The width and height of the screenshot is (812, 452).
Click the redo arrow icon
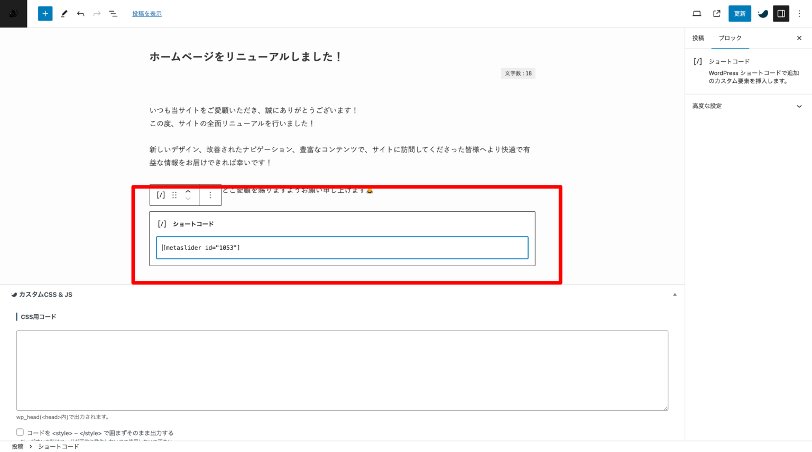(97, 13)
